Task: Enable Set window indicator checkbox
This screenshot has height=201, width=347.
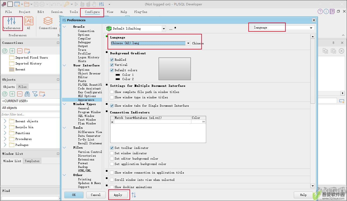Action: 112,153
